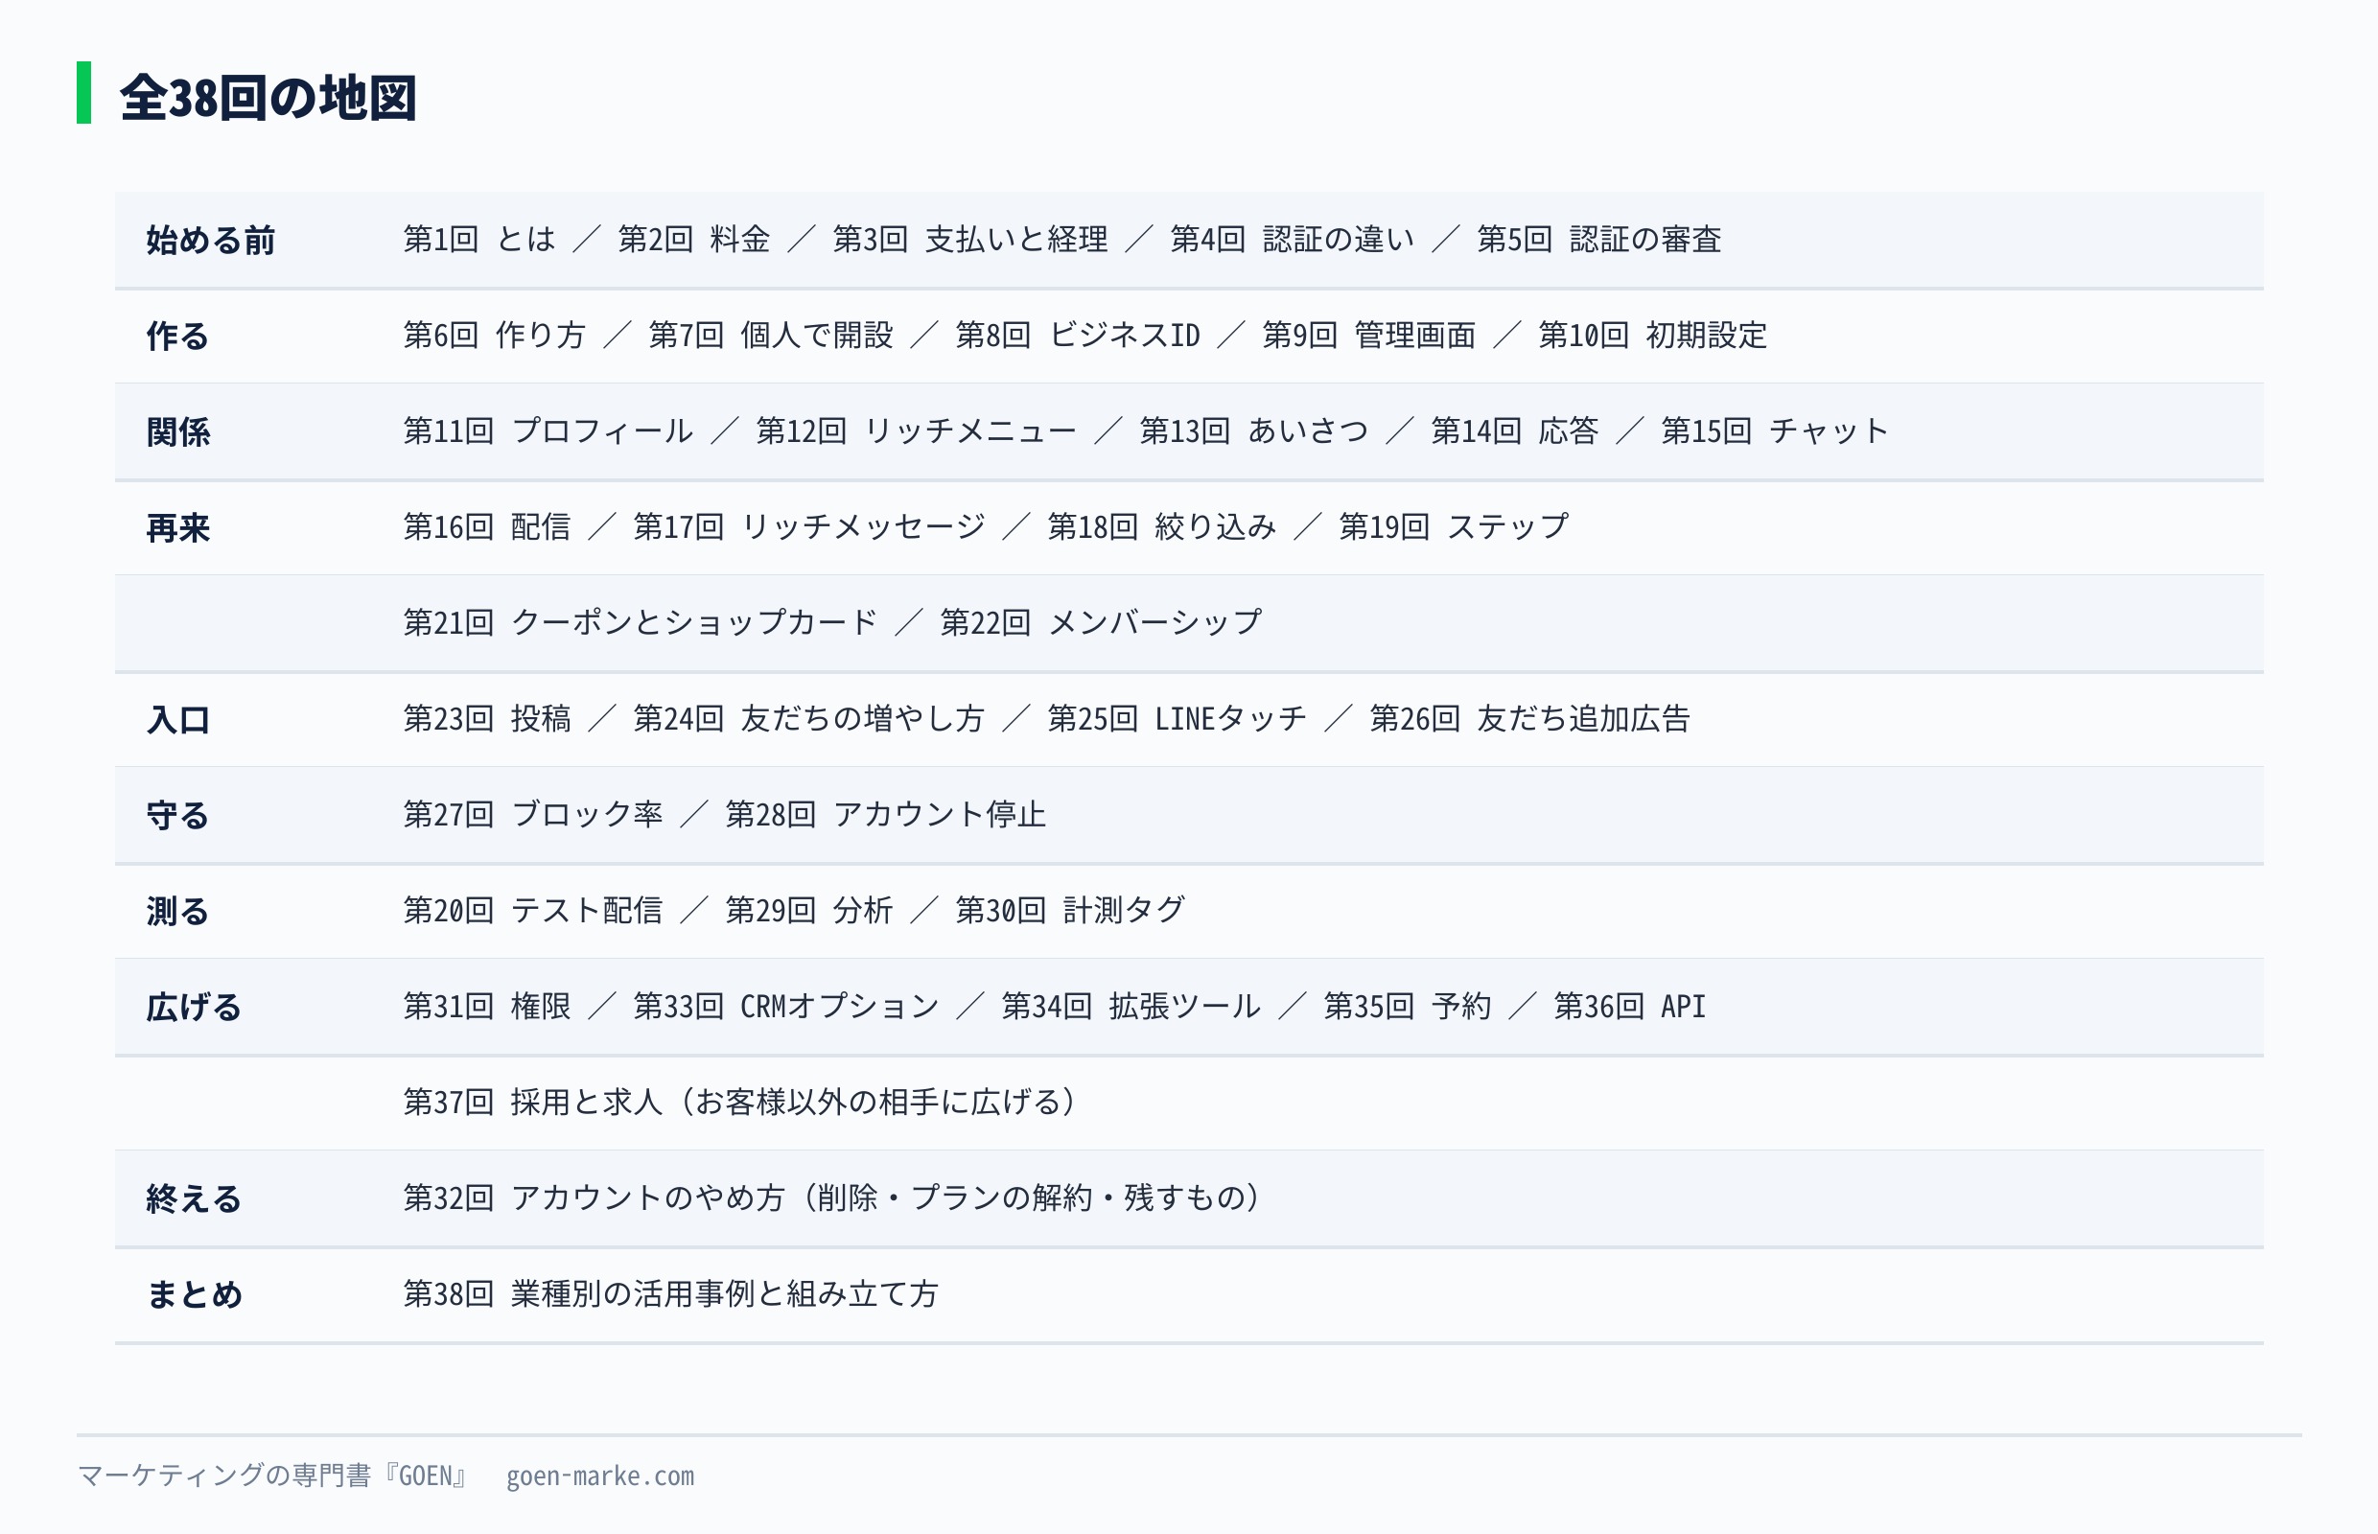Click 第33回 CRMオプション entry
Viewport: 2378px width, 1534px height.
(x=786, y=1006)
